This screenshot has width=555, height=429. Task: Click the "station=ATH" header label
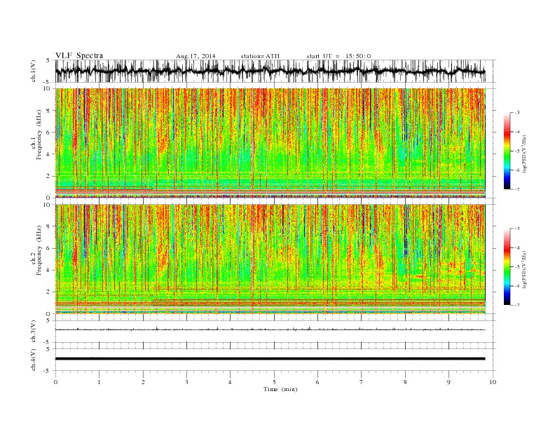(x=260, y=56)
